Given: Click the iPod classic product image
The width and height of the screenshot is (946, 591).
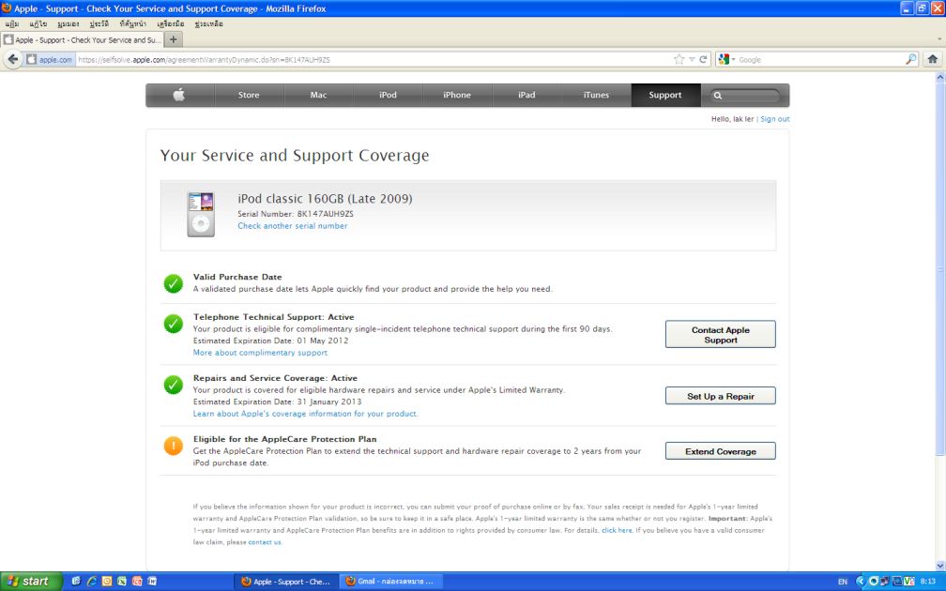Looking at the screenshot, I should 200,214.
